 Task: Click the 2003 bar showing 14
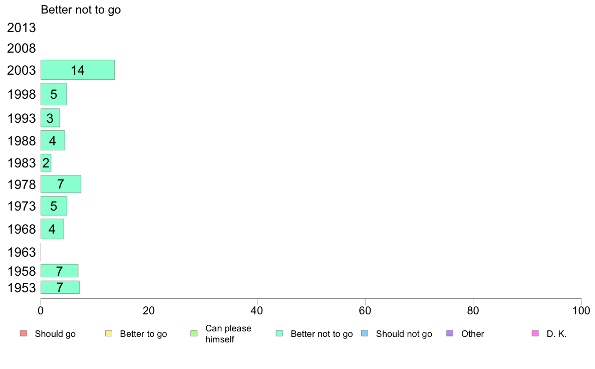(x=78, y=70)
